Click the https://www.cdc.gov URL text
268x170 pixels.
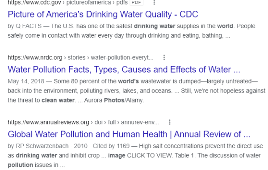34,2
